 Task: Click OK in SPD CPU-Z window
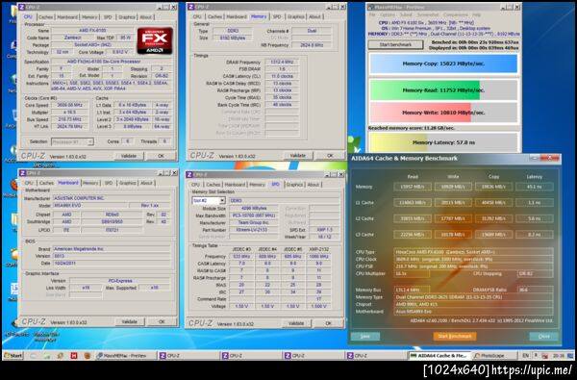tap(328, 323)
